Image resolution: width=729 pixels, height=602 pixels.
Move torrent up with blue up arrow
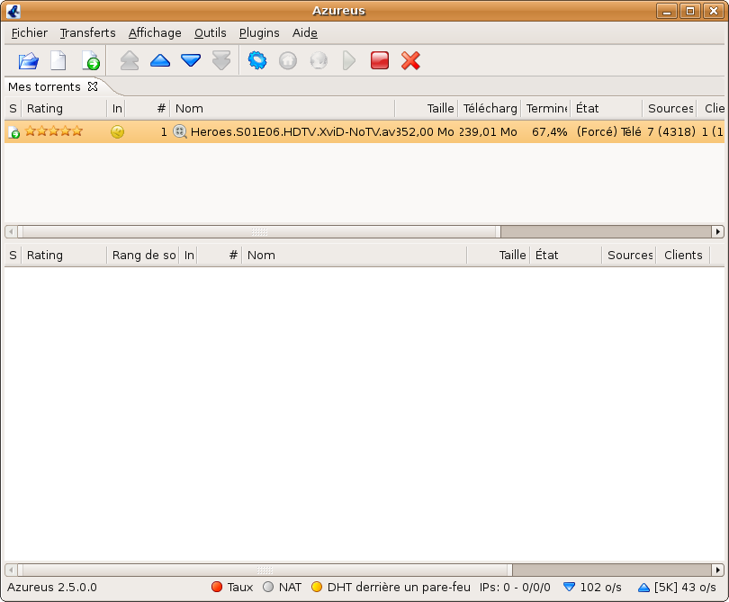(160, 61)
